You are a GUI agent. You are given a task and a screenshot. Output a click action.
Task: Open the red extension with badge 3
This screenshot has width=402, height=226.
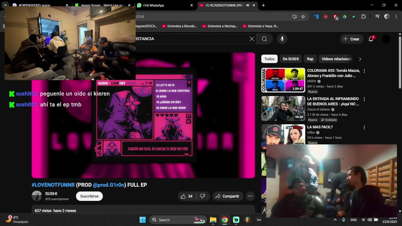click(335, 17)
